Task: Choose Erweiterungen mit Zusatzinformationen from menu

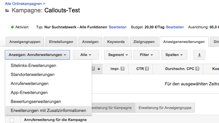Action: pyautogui.click(x=48, y=110)
